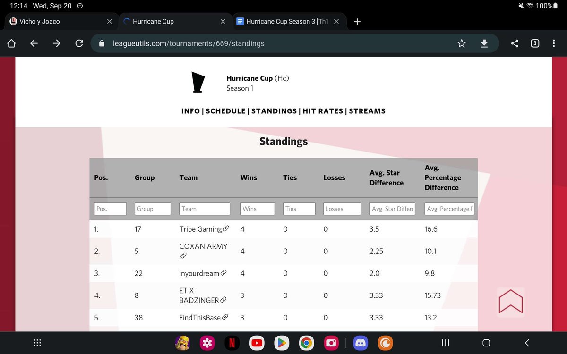Sort by Ties column header
567x354 pixels.
(290, 177)
